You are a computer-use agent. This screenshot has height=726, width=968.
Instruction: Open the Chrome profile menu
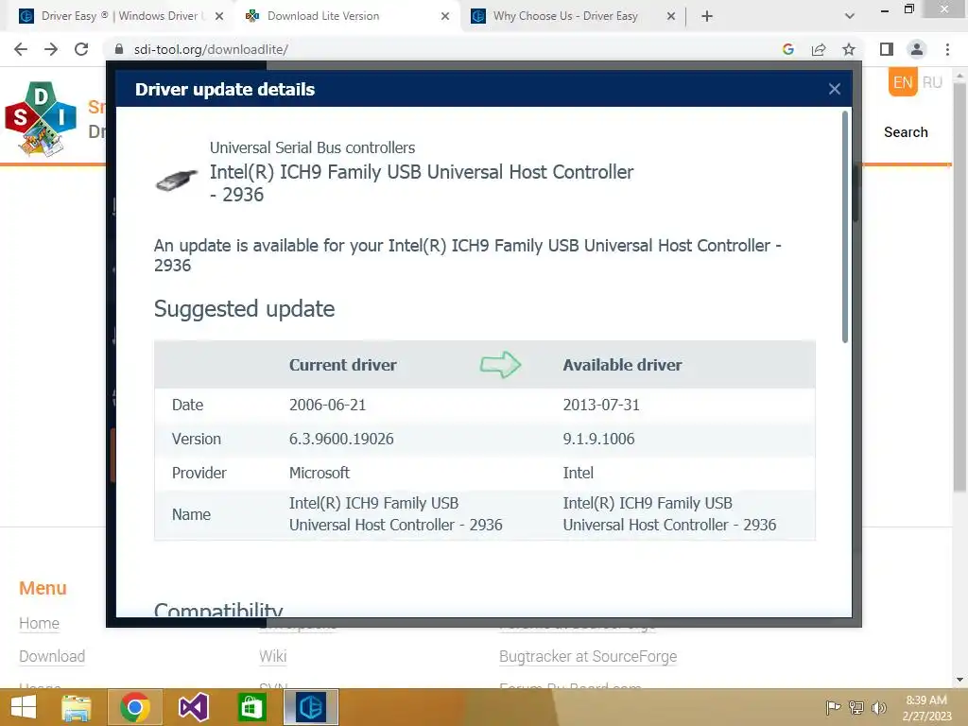(917, 49)
